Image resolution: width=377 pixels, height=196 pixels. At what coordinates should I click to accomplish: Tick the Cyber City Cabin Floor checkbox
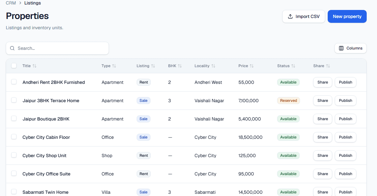[14, 137]
